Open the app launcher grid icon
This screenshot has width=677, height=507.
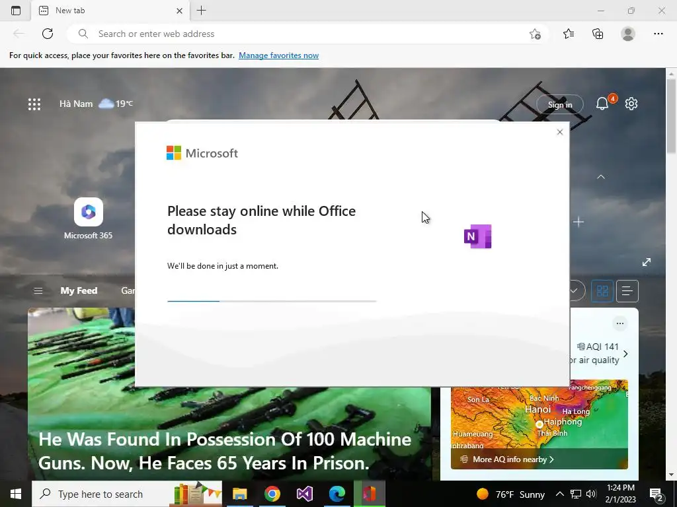click(34, 104)
